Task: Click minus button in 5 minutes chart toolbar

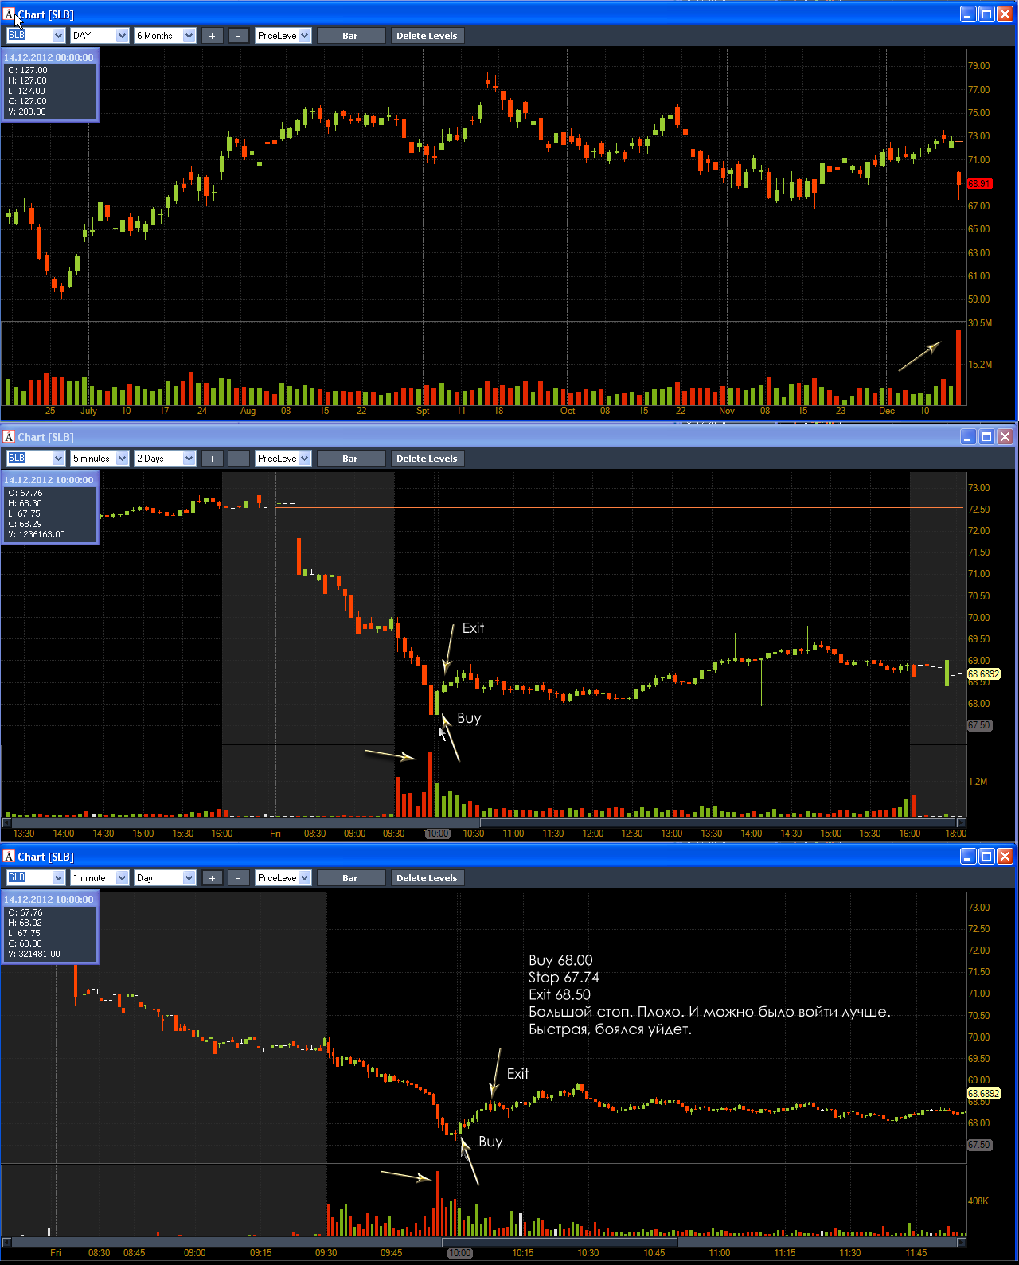Action: [238, 459]
